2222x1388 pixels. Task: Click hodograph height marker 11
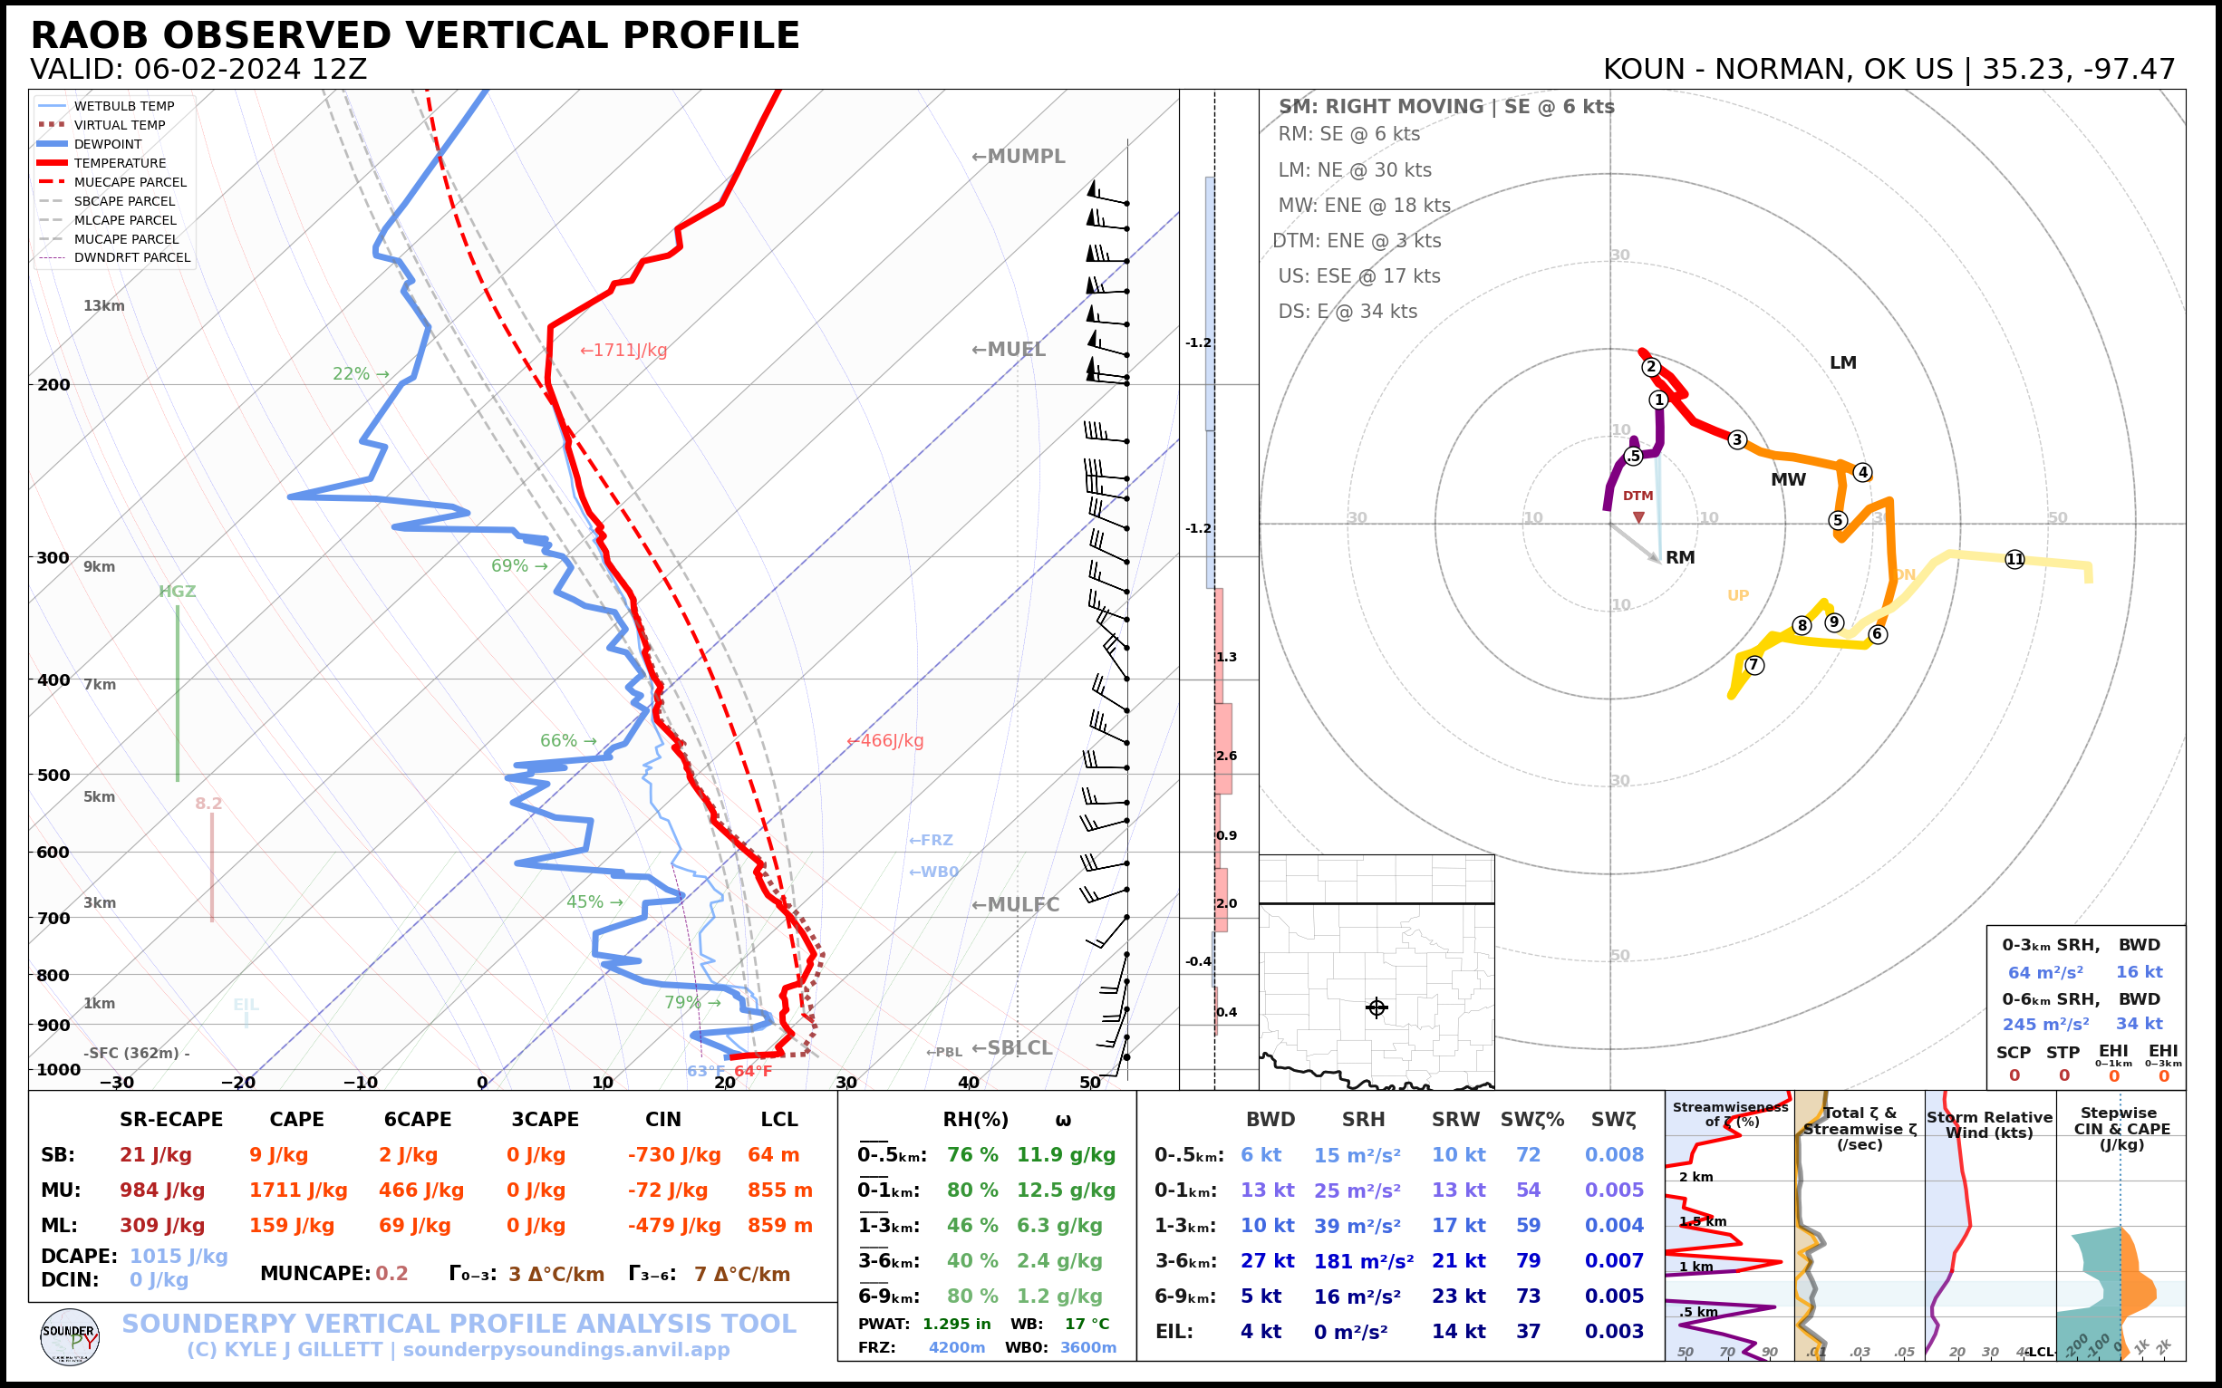click(2014, 559)
